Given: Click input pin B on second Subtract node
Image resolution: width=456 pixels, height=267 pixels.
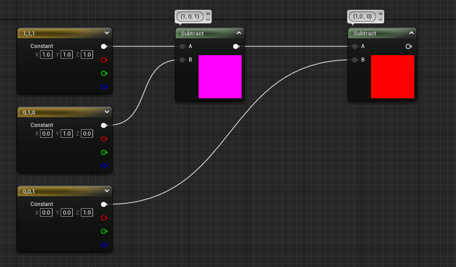Looking at the screenshot, I should coord(355,60).
